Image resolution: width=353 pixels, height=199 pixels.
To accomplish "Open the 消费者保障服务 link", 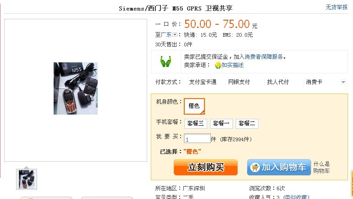I will 264,57.
